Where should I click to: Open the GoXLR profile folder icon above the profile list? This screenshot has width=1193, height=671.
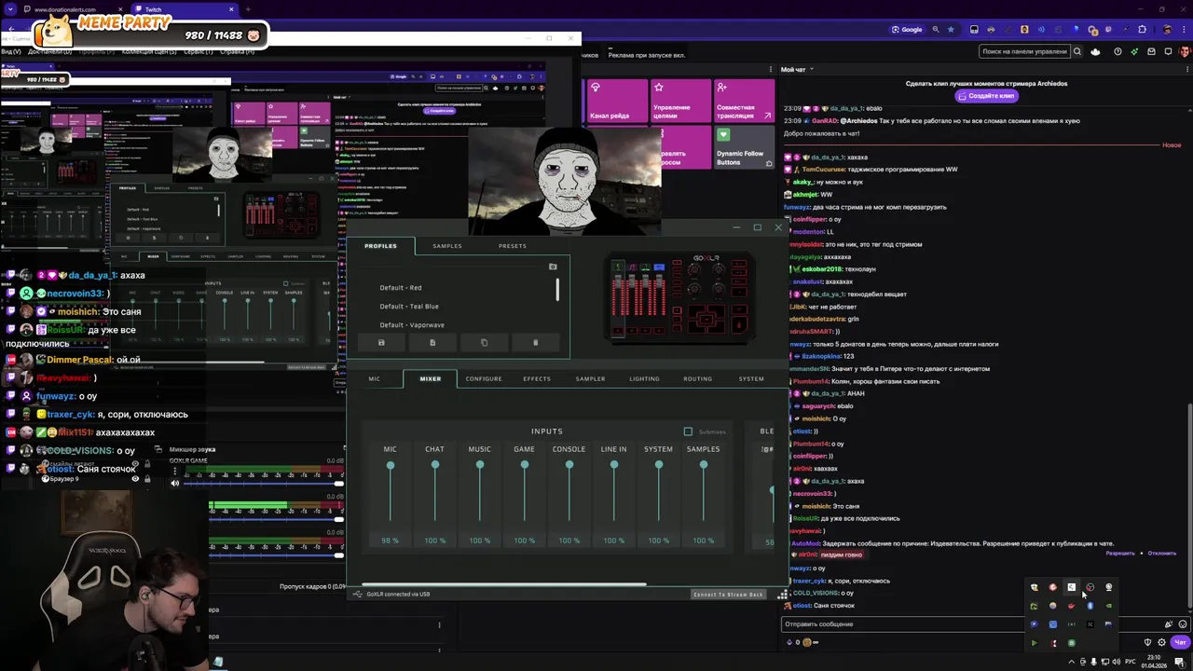pos(553,267)
